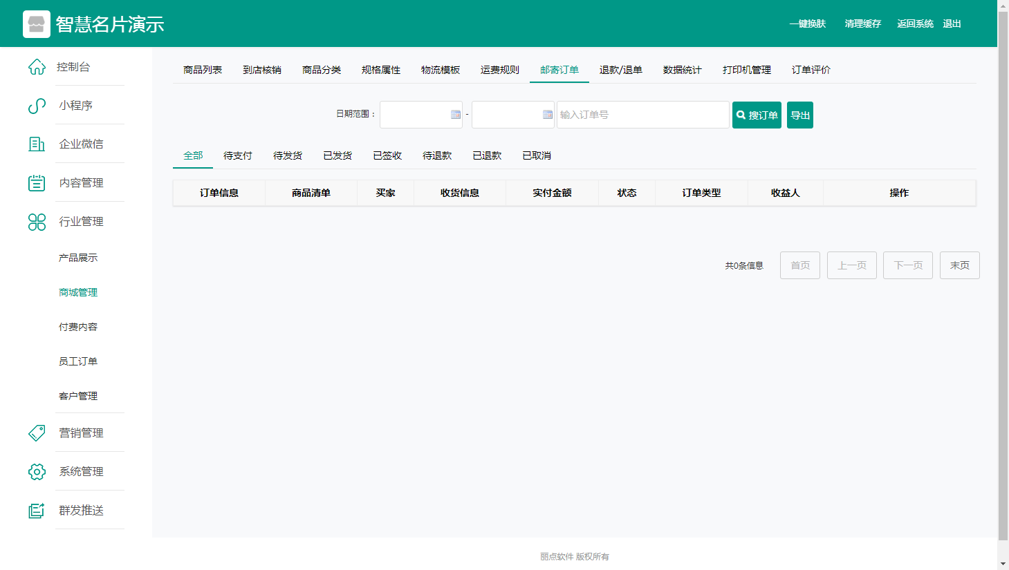Open 员工订单 submenu item
The height and width of the screenshot is (570, 1009).
(78, 361)
